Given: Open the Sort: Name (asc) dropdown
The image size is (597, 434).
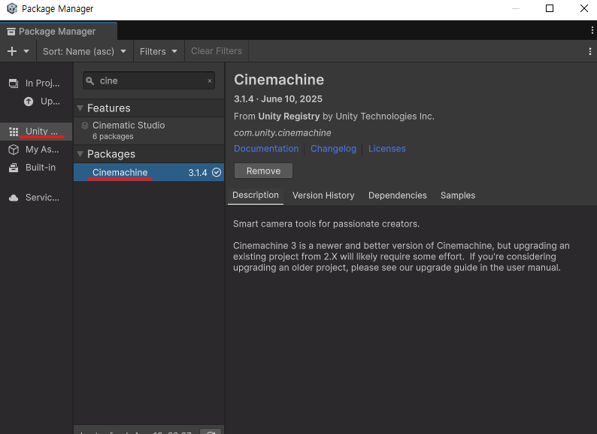Looking at the screenshot, I should (x=84, y=51).
